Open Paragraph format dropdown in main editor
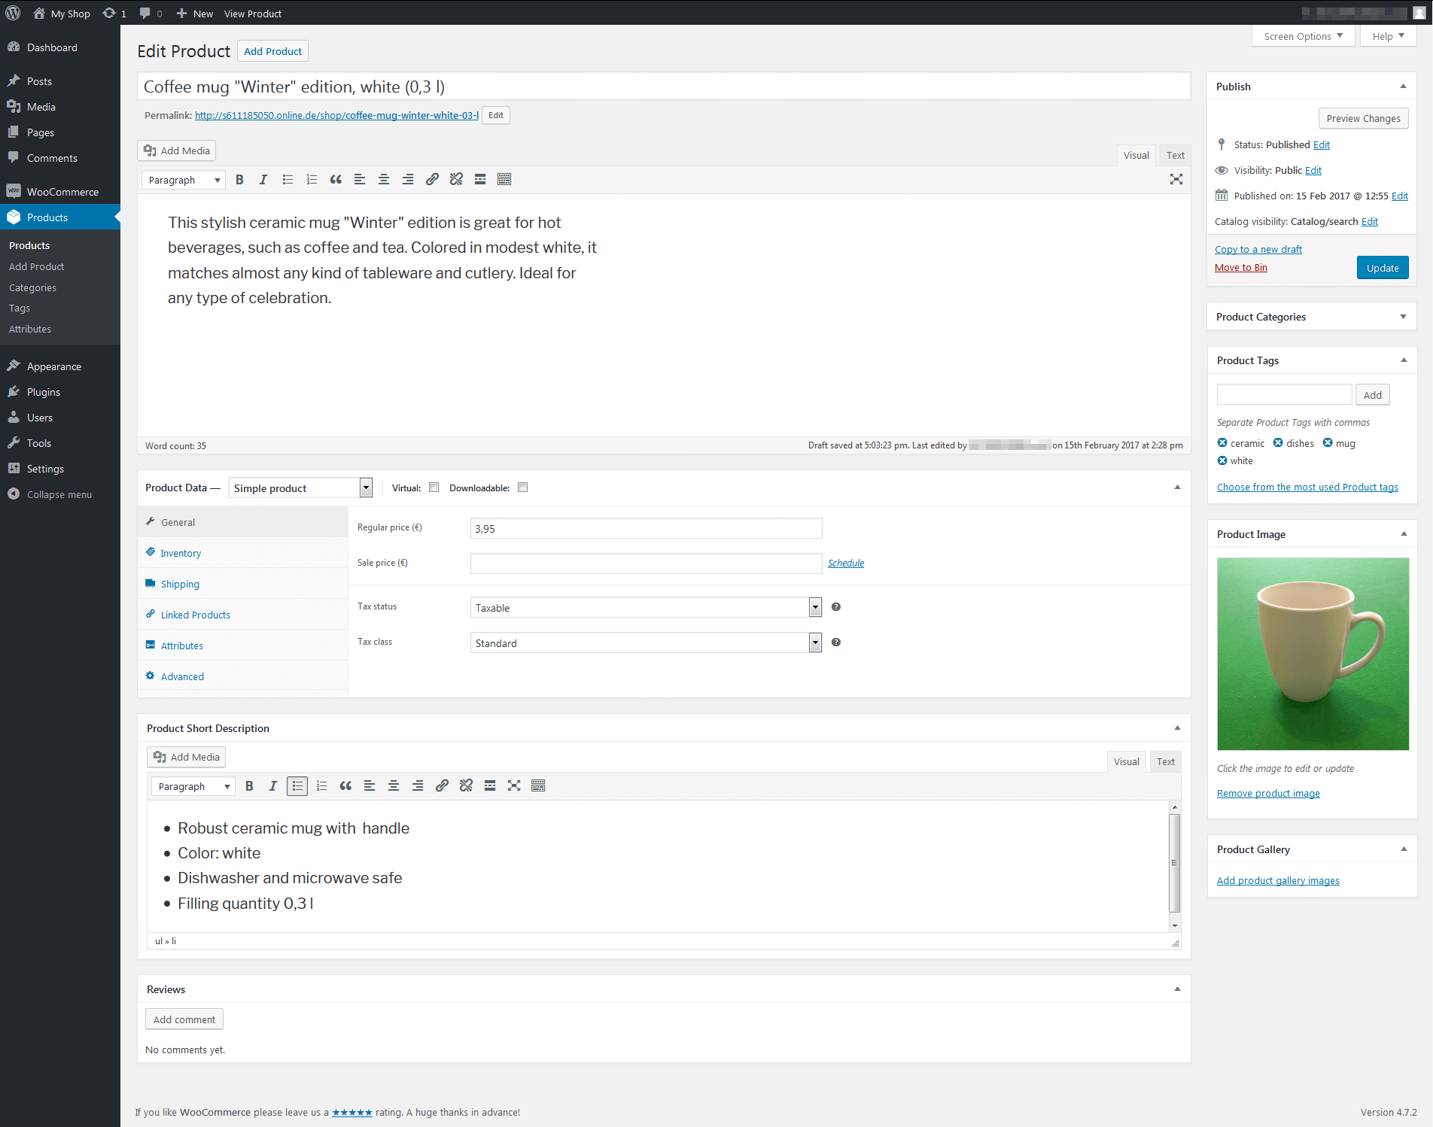 click(x=184, y=180)
